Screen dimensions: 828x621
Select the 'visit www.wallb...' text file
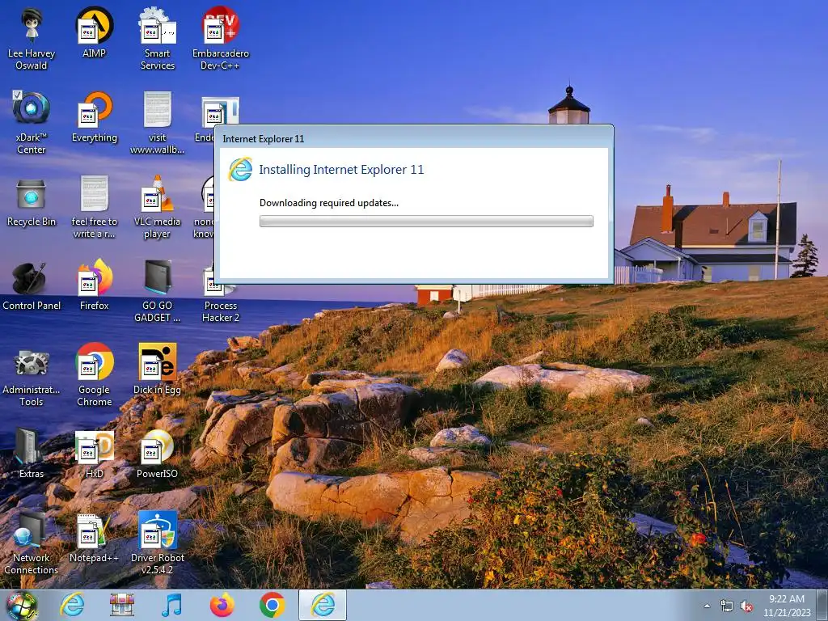158,123
